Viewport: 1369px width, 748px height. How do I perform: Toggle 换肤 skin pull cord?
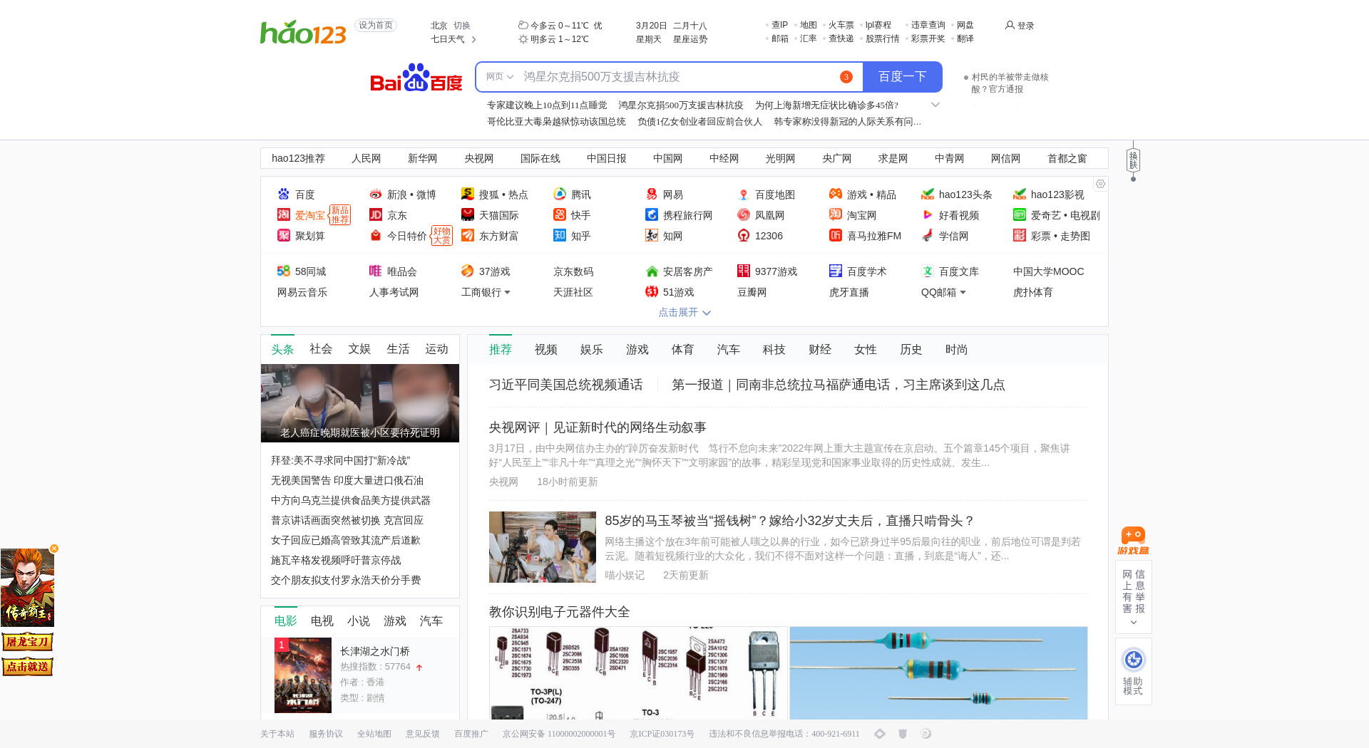coord(1133,161)
